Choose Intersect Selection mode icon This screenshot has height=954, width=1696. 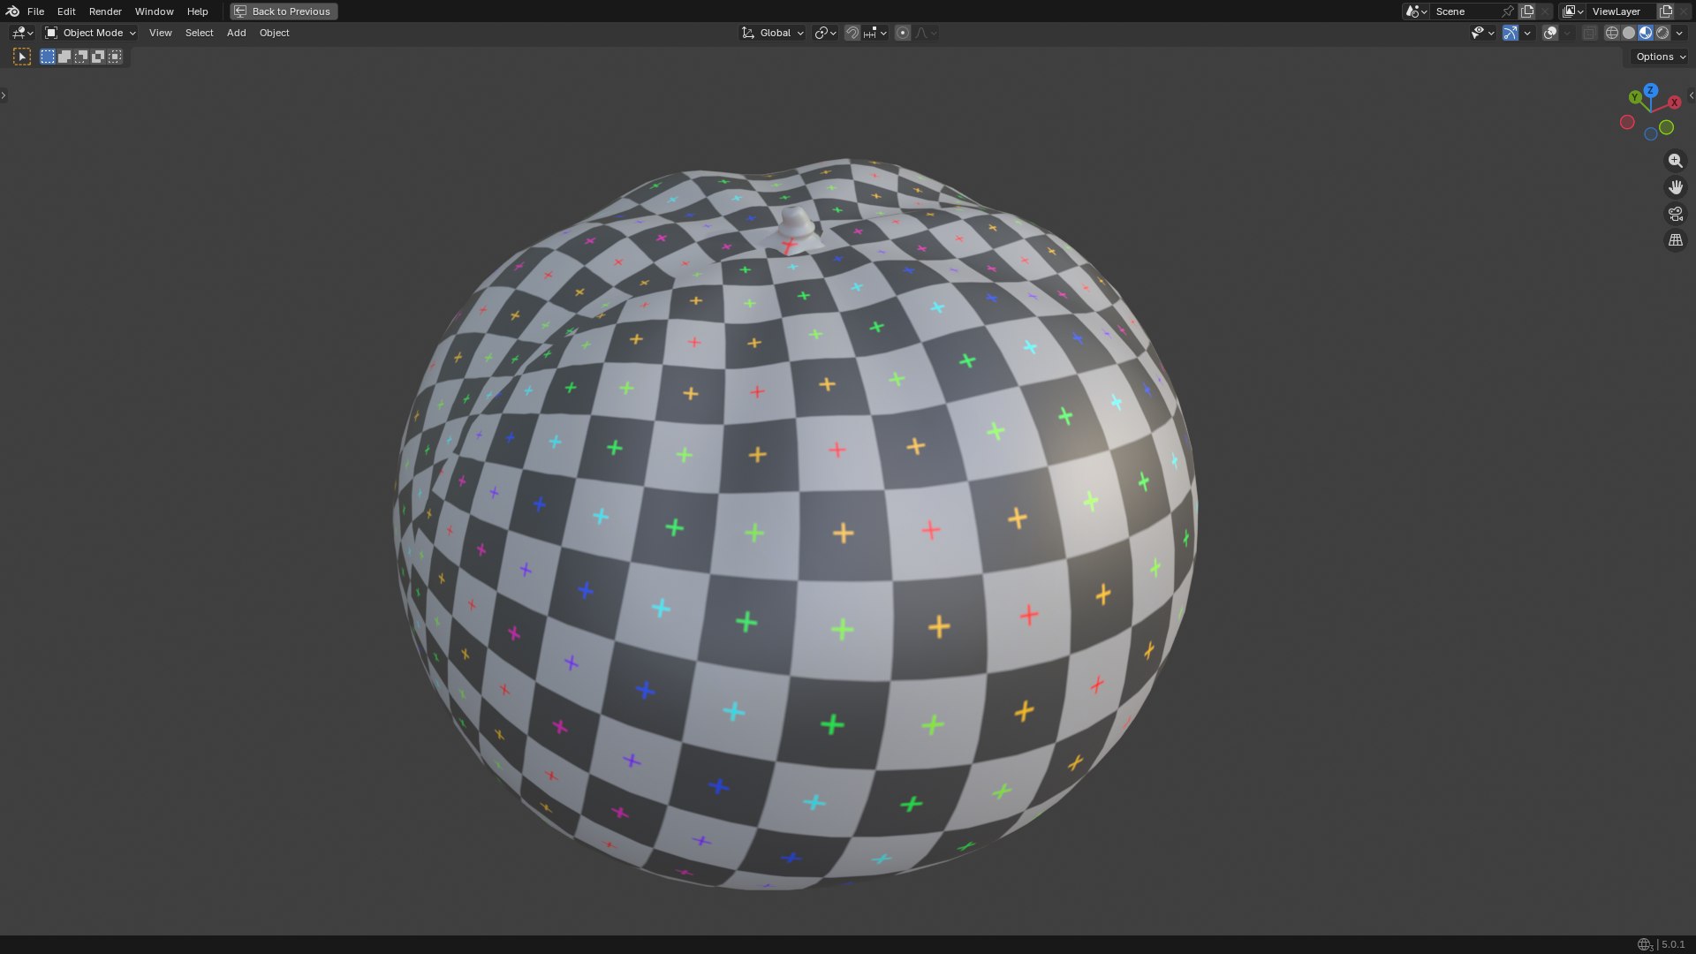[x=115, y=57]
